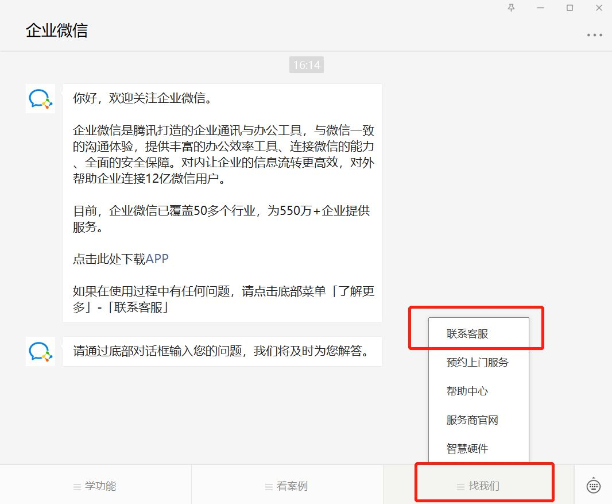Maximize the 企业微信 chat window
612x504 pixels.
coord(570,8)
